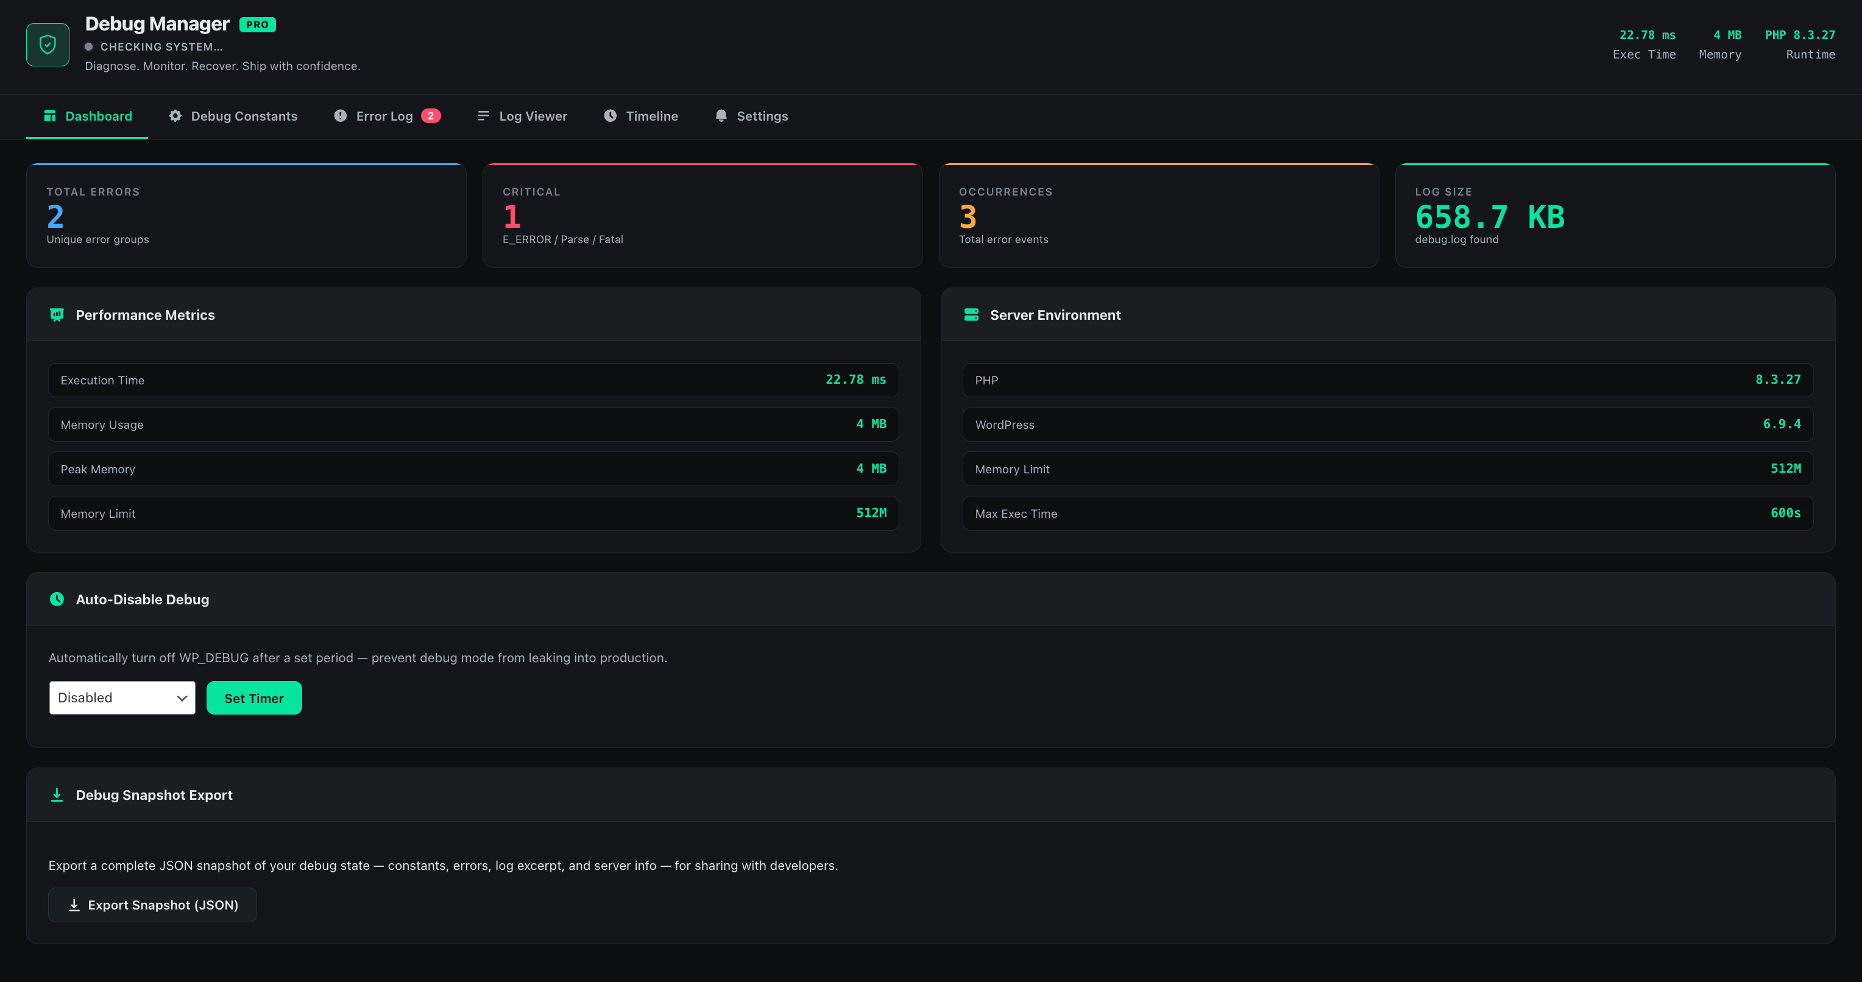The image size is (1862, 982).
Task: Click the Peak Memory row
Action: point(473,469)
